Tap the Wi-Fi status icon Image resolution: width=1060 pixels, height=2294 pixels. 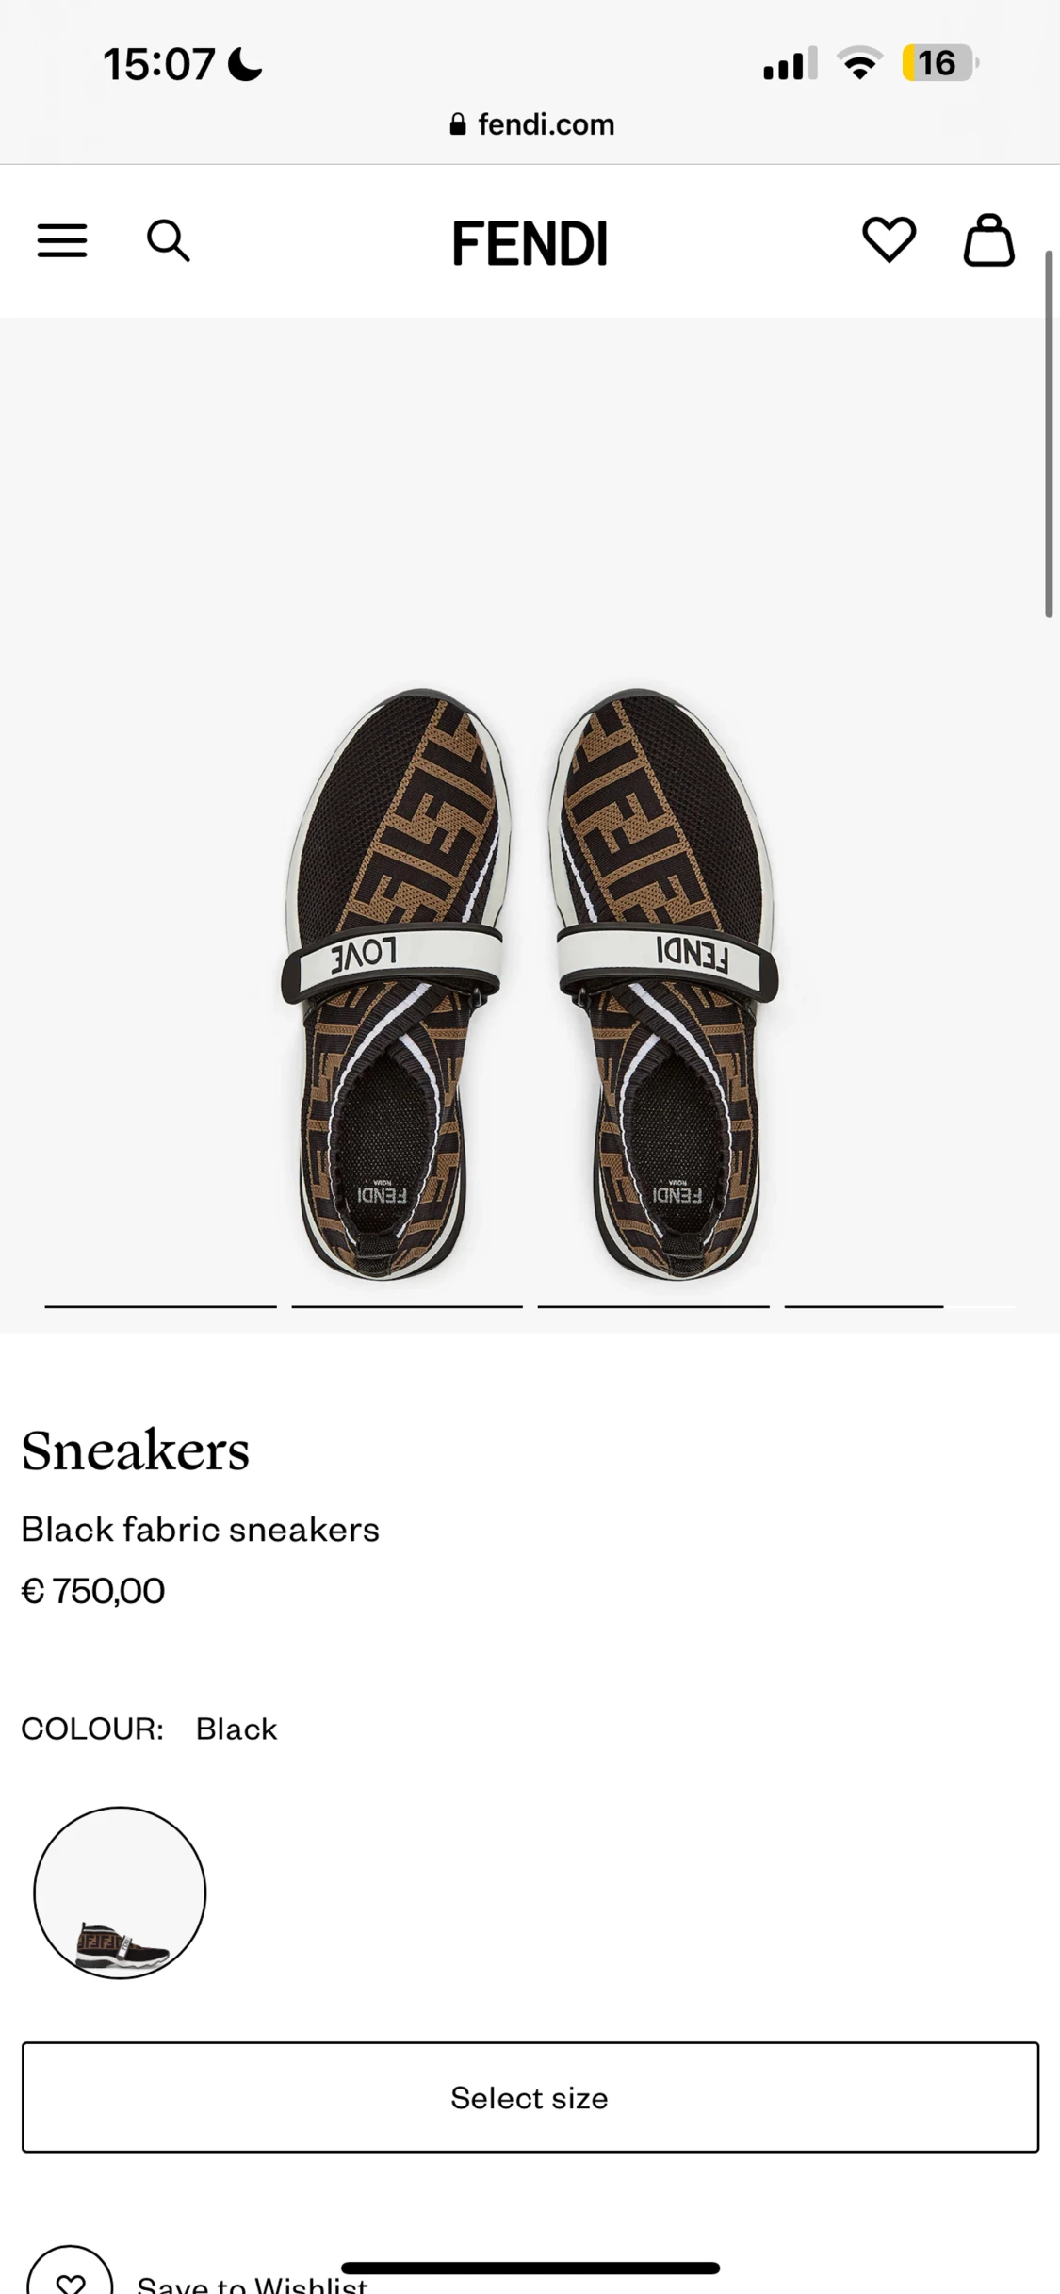(860, 63)
